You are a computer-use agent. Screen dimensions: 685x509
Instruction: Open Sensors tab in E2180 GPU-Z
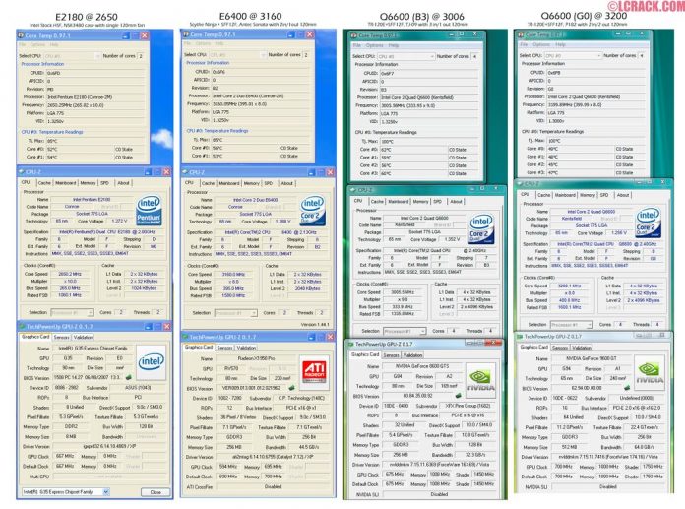pyautogui.click(x=61, y=337)
